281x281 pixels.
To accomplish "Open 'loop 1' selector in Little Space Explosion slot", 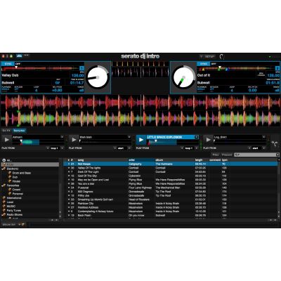I will click(x=190, y=148).
